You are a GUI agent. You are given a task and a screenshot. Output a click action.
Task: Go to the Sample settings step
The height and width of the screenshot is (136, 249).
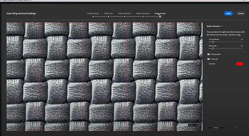93,14
